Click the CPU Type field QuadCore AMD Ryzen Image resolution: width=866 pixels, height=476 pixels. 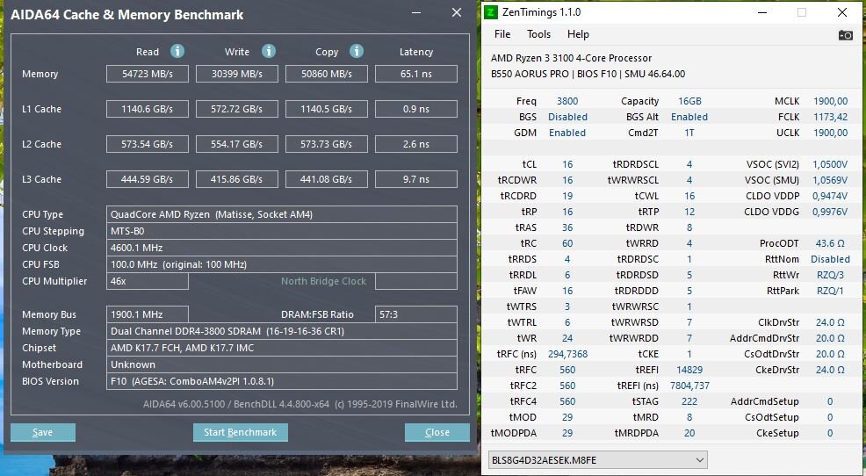(x=282, y=214)
